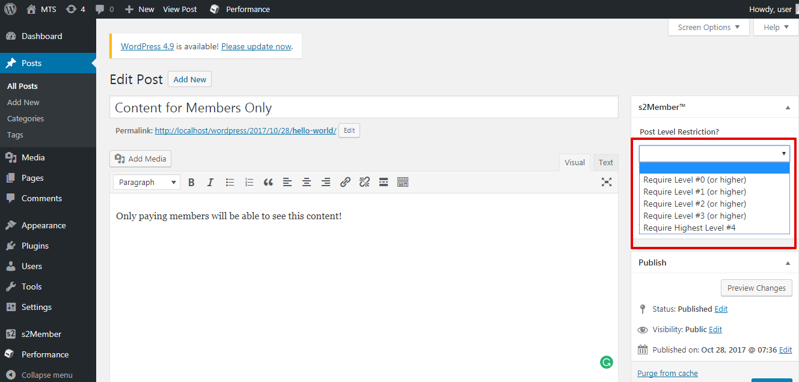Apply Italic formatting in editor toolbar
This screenshot has width=799, height=382.
pyautogui.click(x=210, y=183)
